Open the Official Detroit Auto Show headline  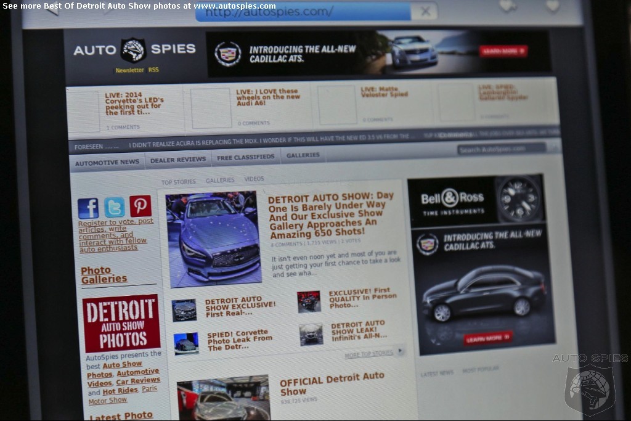(332, 383)
